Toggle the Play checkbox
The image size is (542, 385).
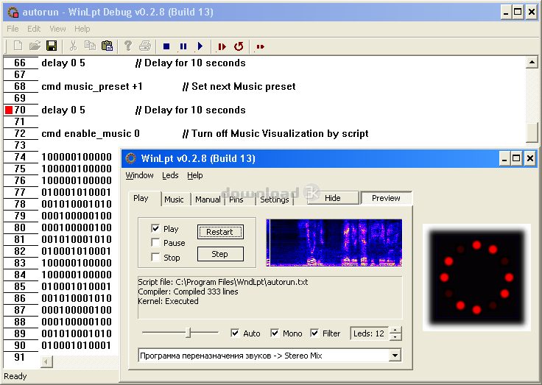[x=155, y=228]
